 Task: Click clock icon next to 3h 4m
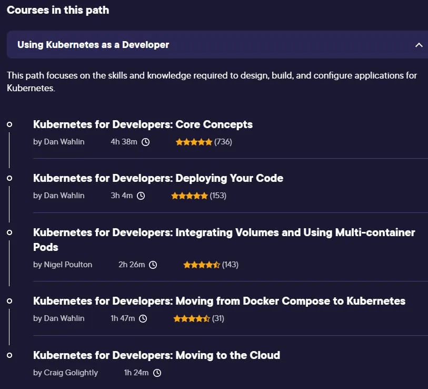pyautogui.click(x=141, y=196)
